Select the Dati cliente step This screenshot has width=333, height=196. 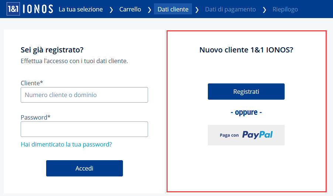[173, 9]
